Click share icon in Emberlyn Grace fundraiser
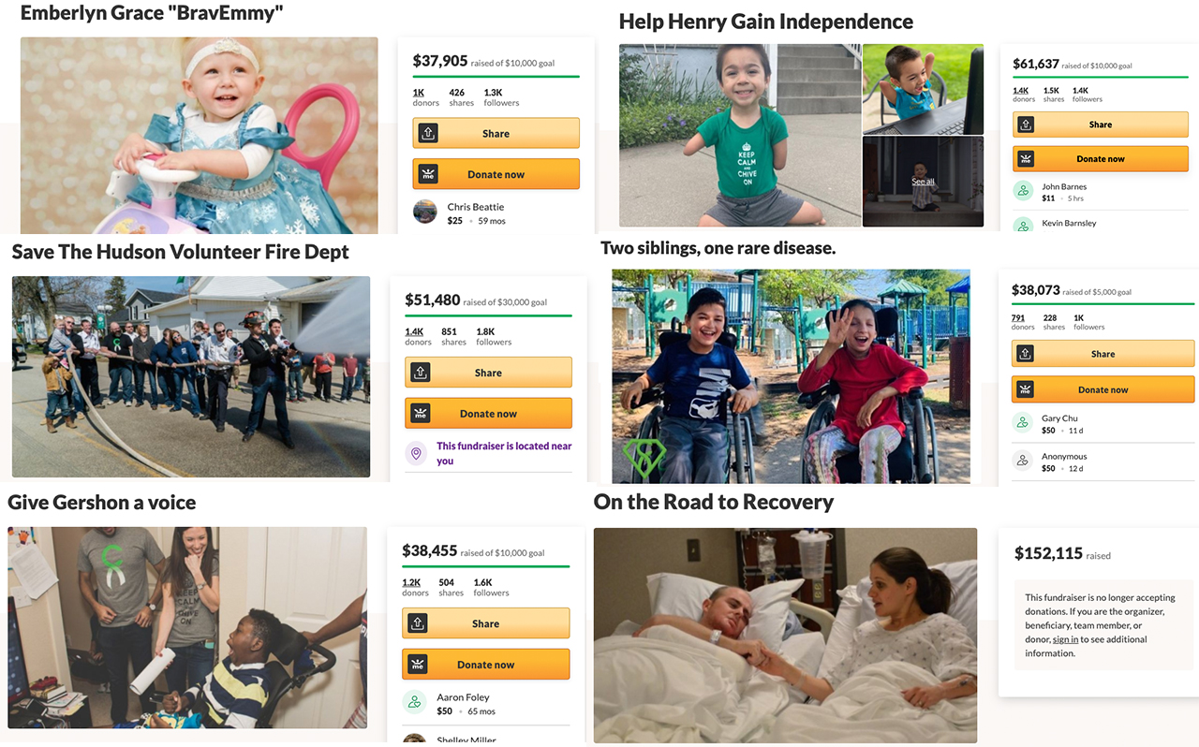This screenshot has width=1199, height=747. (x=428, y=134)
